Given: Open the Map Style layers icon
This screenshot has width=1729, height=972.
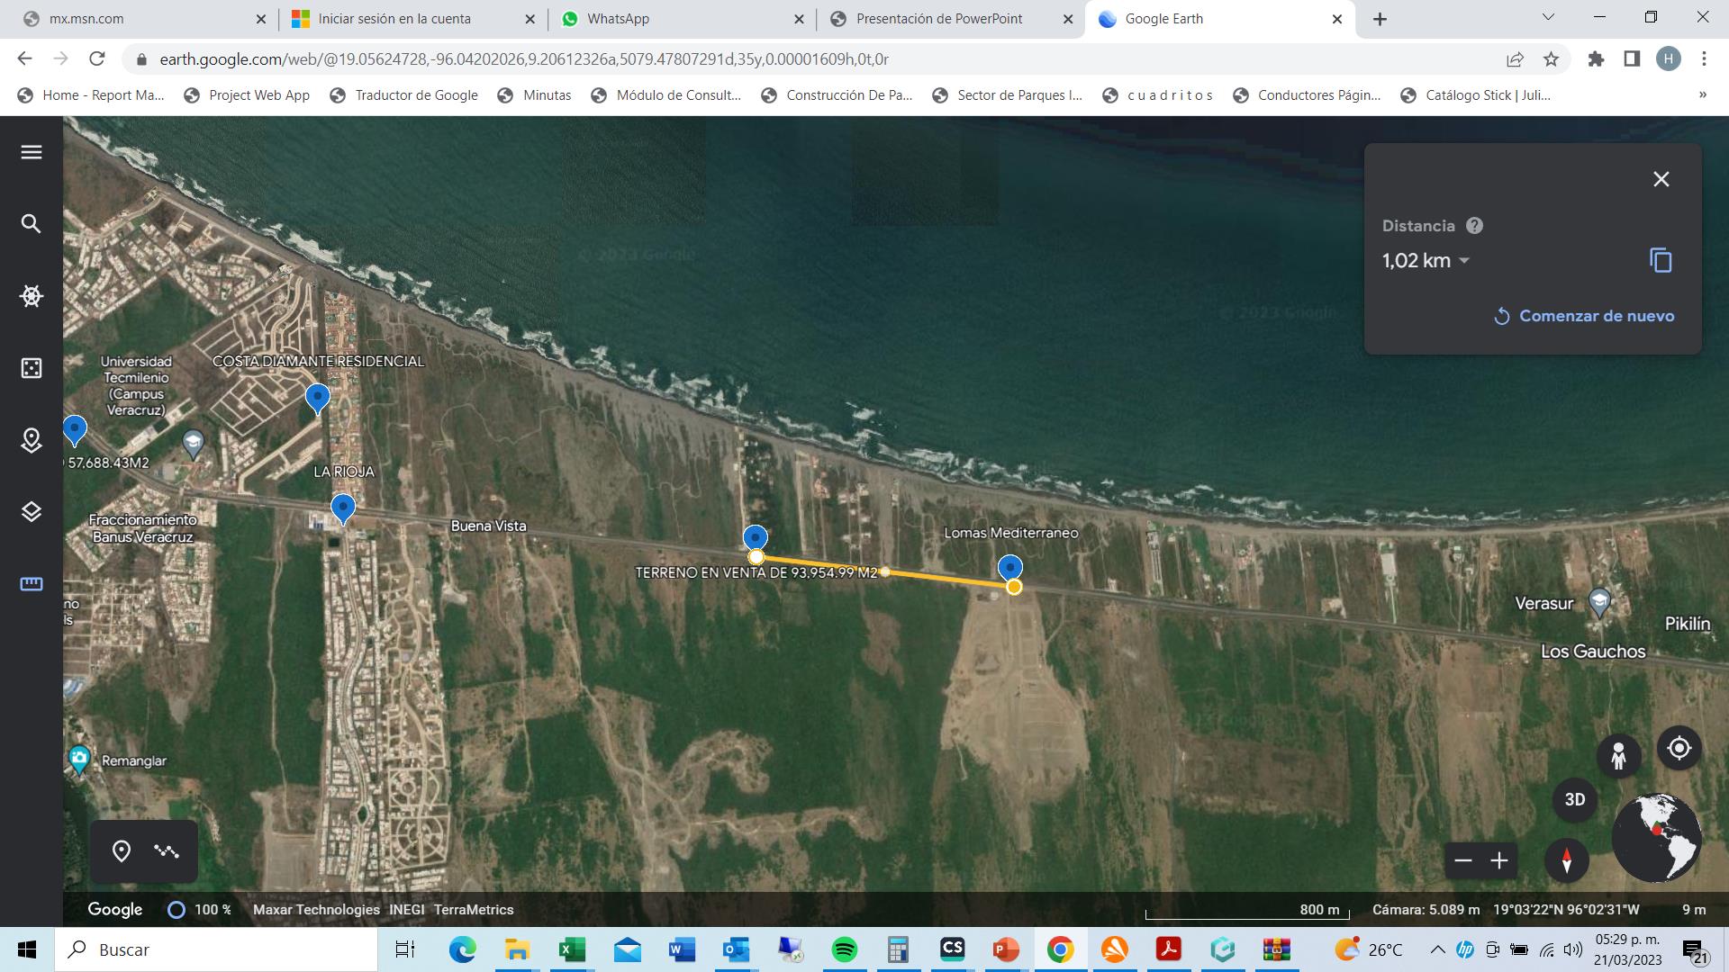Looking at the screenshot, I should (x=32, y=512).
